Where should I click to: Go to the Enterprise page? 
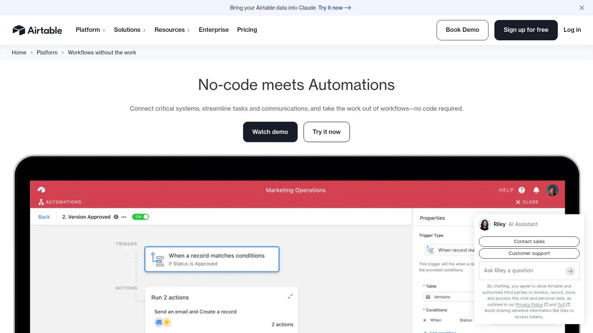click(x=213, y=30)
